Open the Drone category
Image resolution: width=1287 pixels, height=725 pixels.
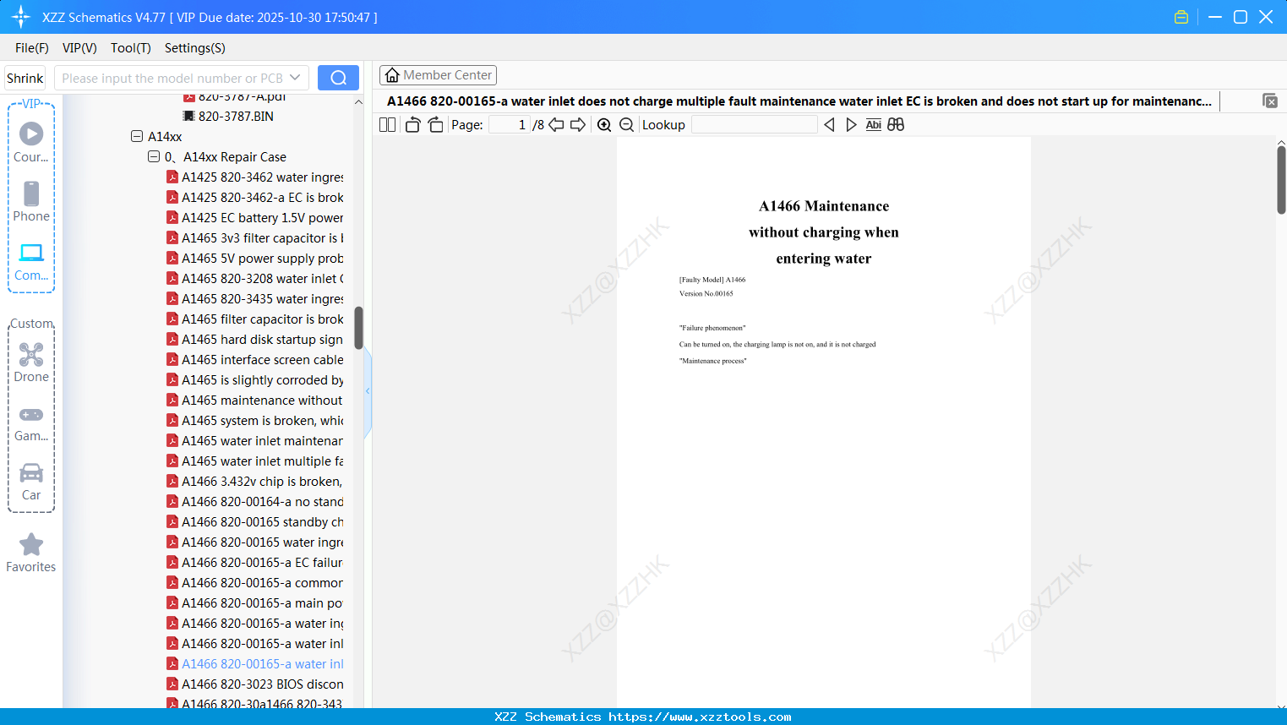(x=31, y=362)
